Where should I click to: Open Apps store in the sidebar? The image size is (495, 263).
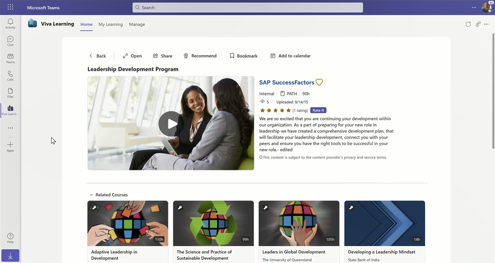coord(10,147)
